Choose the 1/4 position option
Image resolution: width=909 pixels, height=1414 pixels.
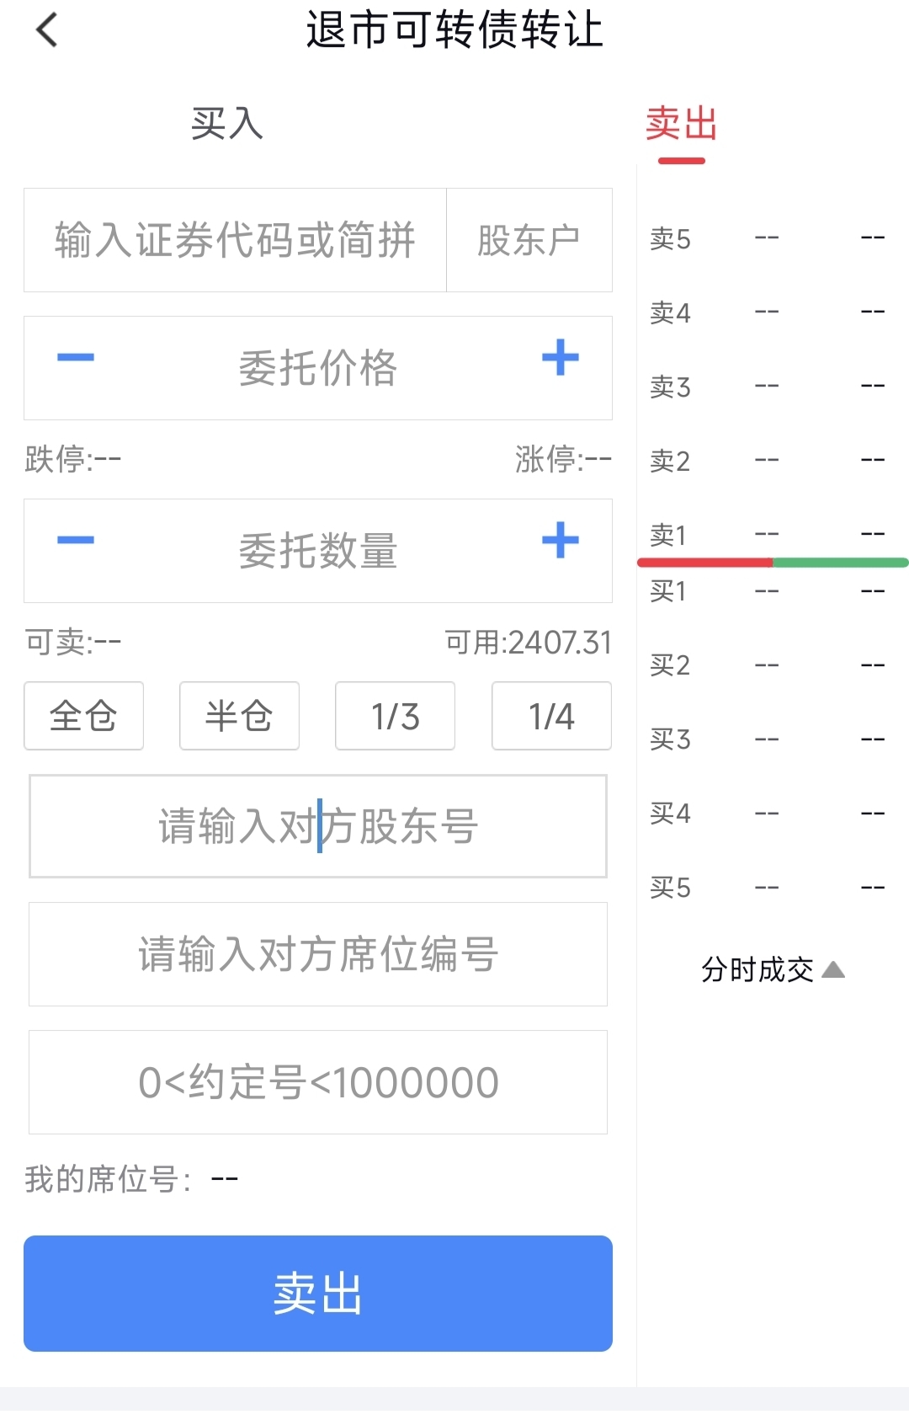click(x=552, y=716)
